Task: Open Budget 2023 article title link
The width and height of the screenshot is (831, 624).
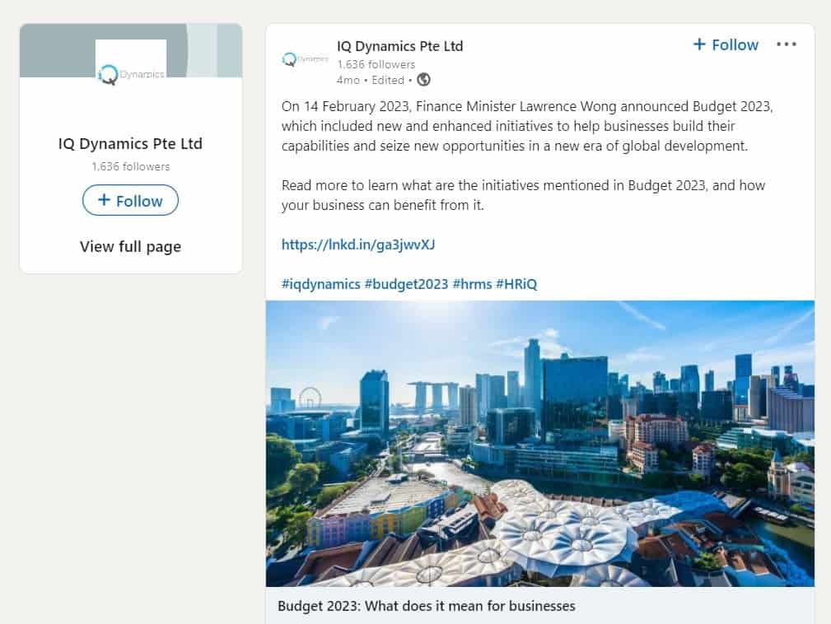Action: click(427, 606)
